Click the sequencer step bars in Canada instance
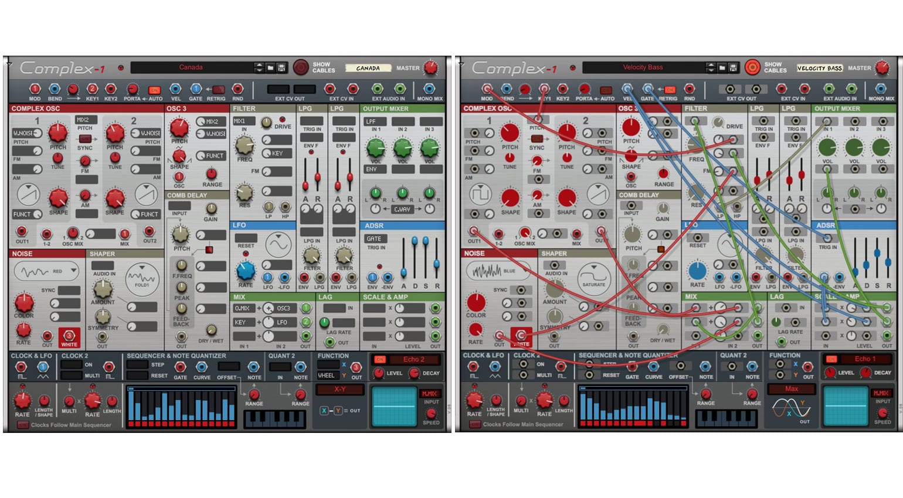The width and height of the screenshot is (903, 498). click(181, 406)
